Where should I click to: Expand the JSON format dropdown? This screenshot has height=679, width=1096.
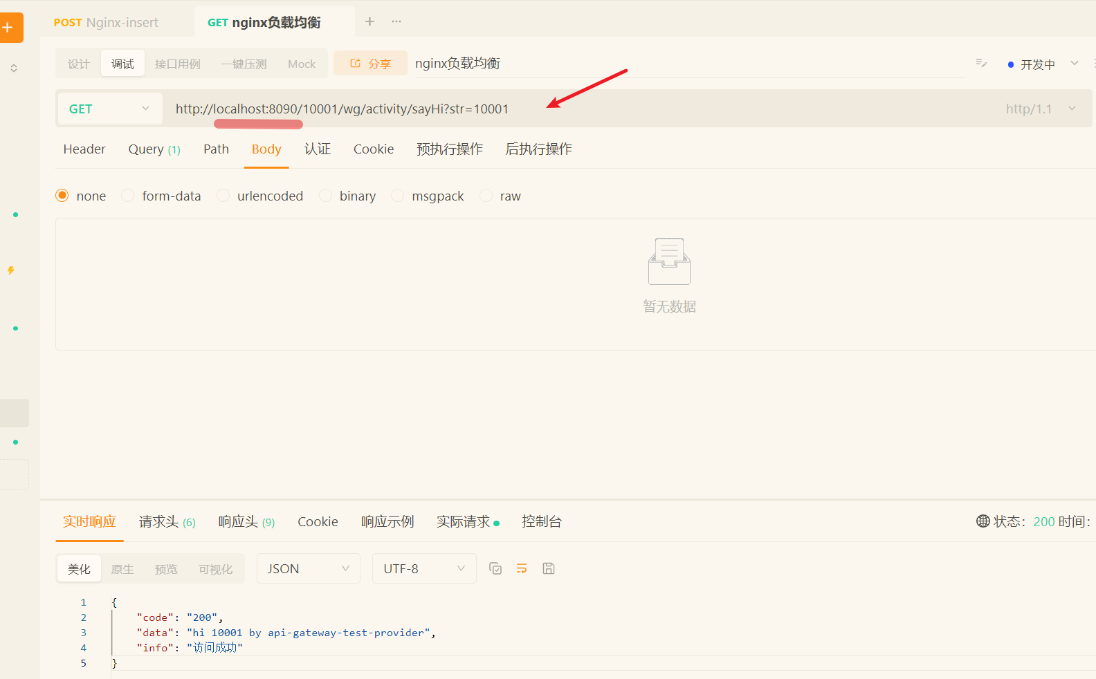coord(308,568)
